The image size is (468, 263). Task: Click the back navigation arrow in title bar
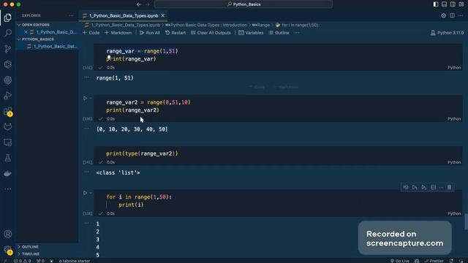pyautogui.click(x=139, y=4)
